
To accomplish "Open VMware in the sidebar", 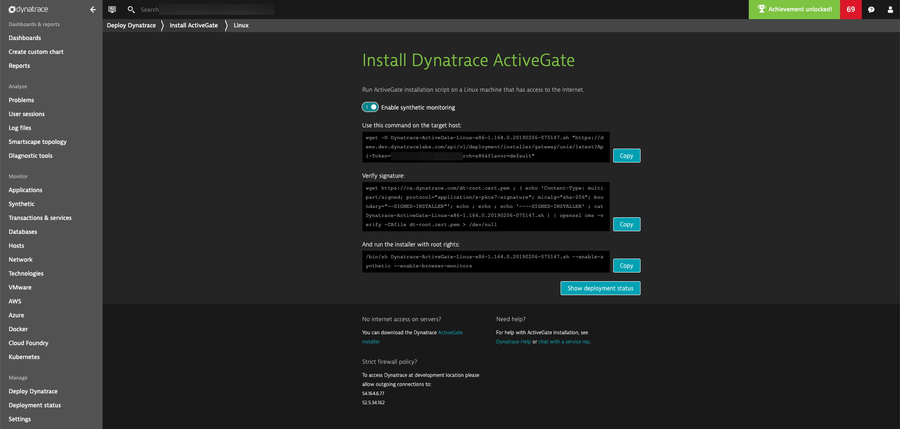I will point(20,287).
